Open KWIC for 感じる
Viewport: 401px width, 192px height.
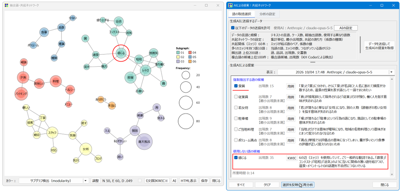coord(292,158)
